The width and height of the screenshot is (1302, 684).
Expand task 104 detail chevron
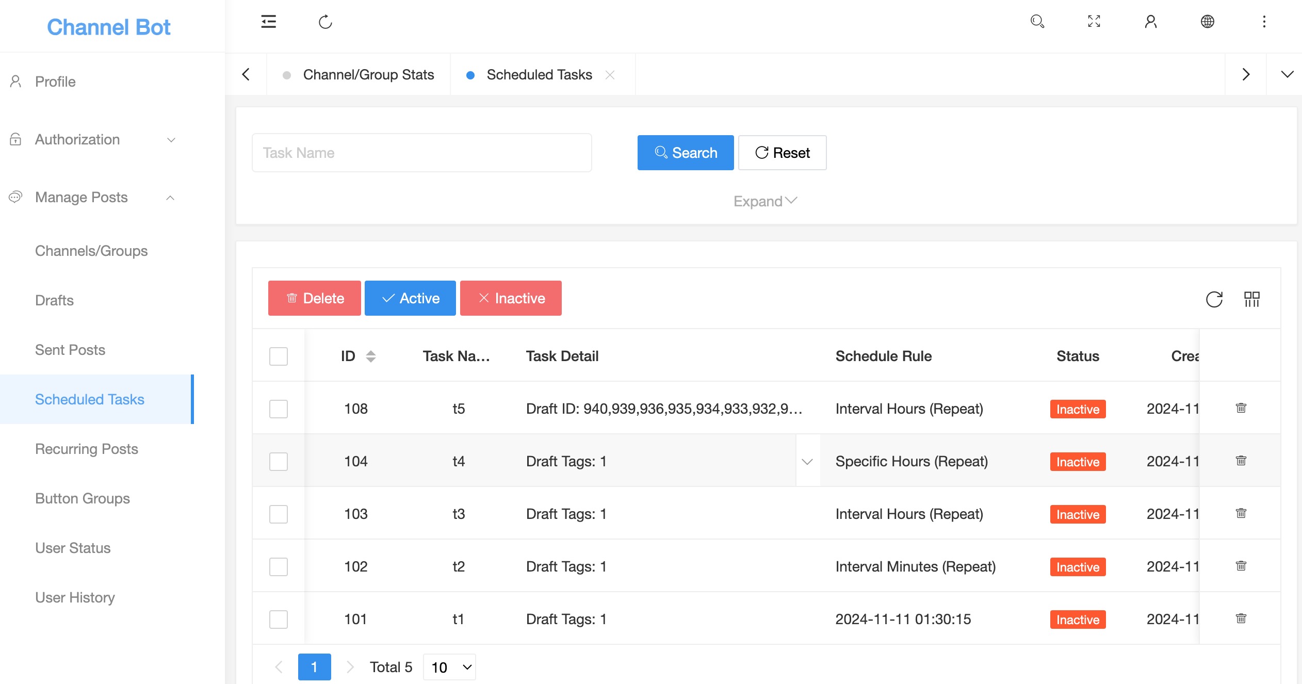[x=808, y=461]
